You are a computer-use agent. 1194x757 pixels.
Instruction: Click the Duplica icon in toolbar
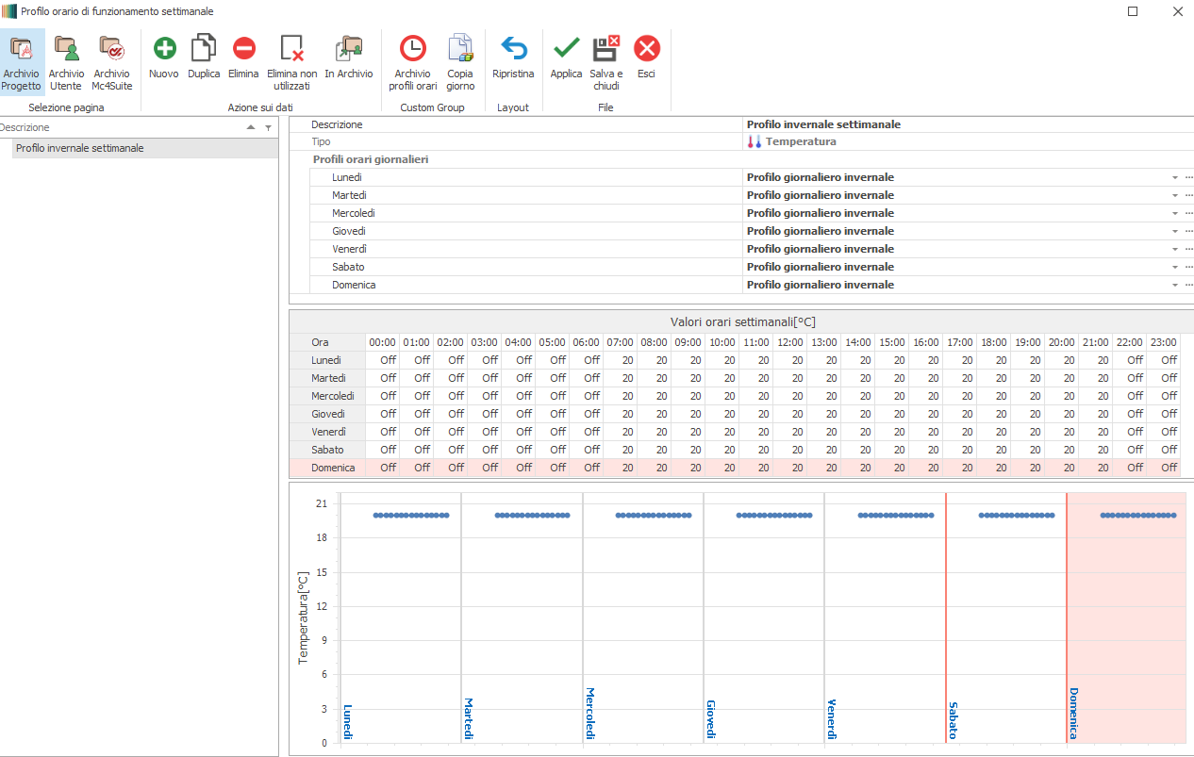(204, 49)
